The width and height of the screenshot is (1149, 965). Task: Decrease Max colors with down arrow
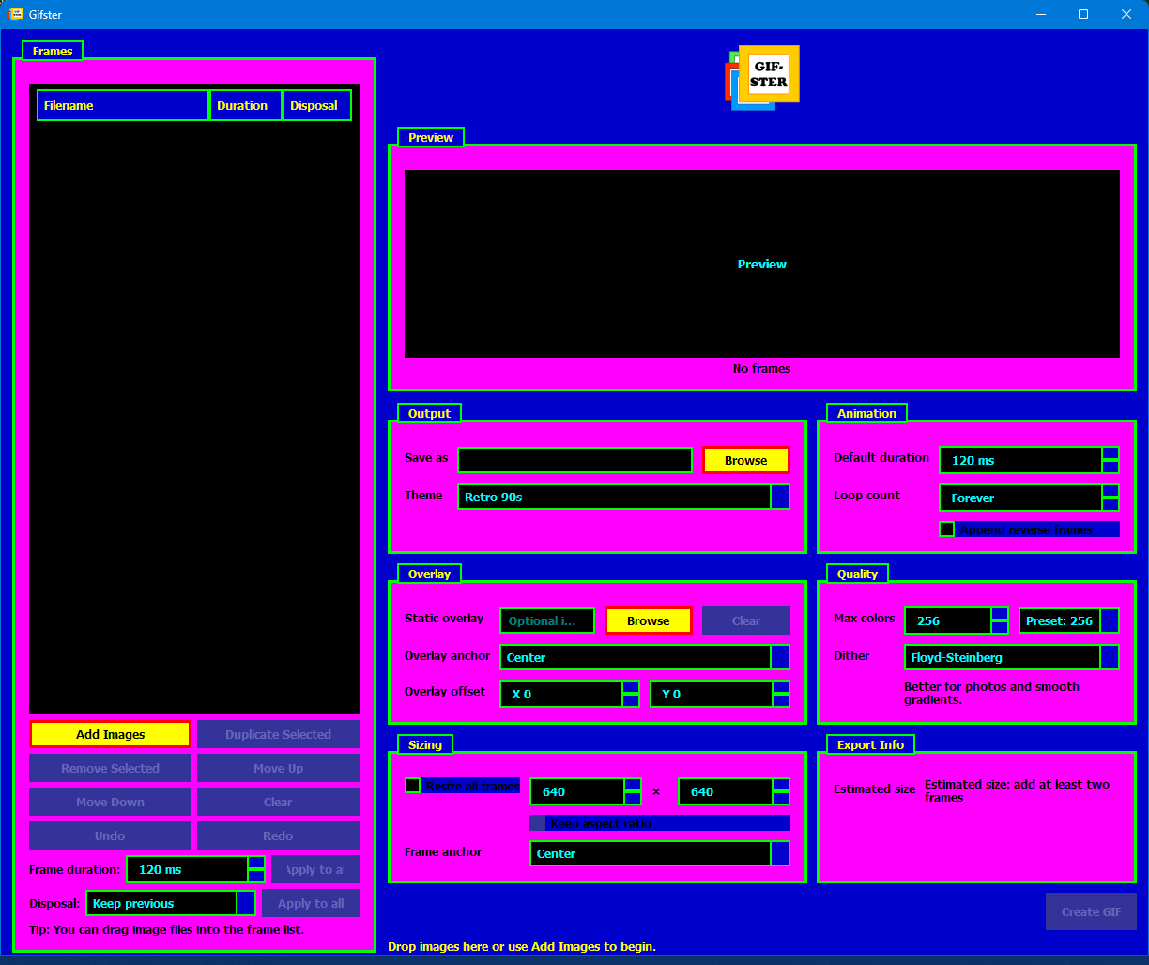pyautogui.click(x=1000, y=627)
